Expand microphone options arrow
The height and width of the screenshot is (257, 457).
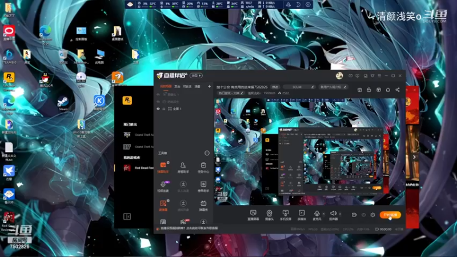click(x=323, y=214)
